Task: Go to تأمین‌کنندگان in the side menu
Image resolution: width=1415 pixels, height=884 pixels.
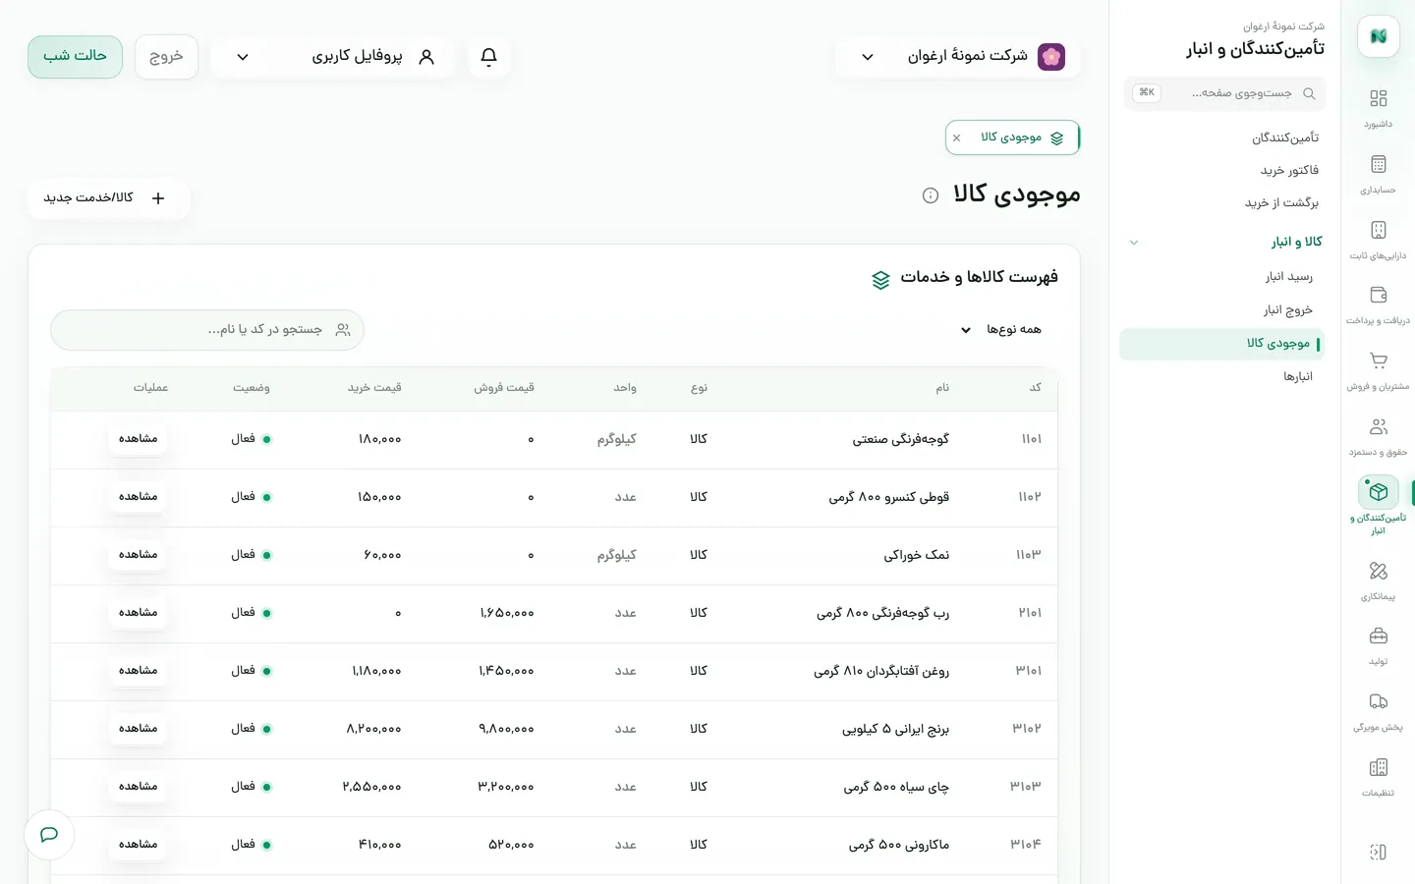Action: pyautogui.click(x=1285, y=138)
